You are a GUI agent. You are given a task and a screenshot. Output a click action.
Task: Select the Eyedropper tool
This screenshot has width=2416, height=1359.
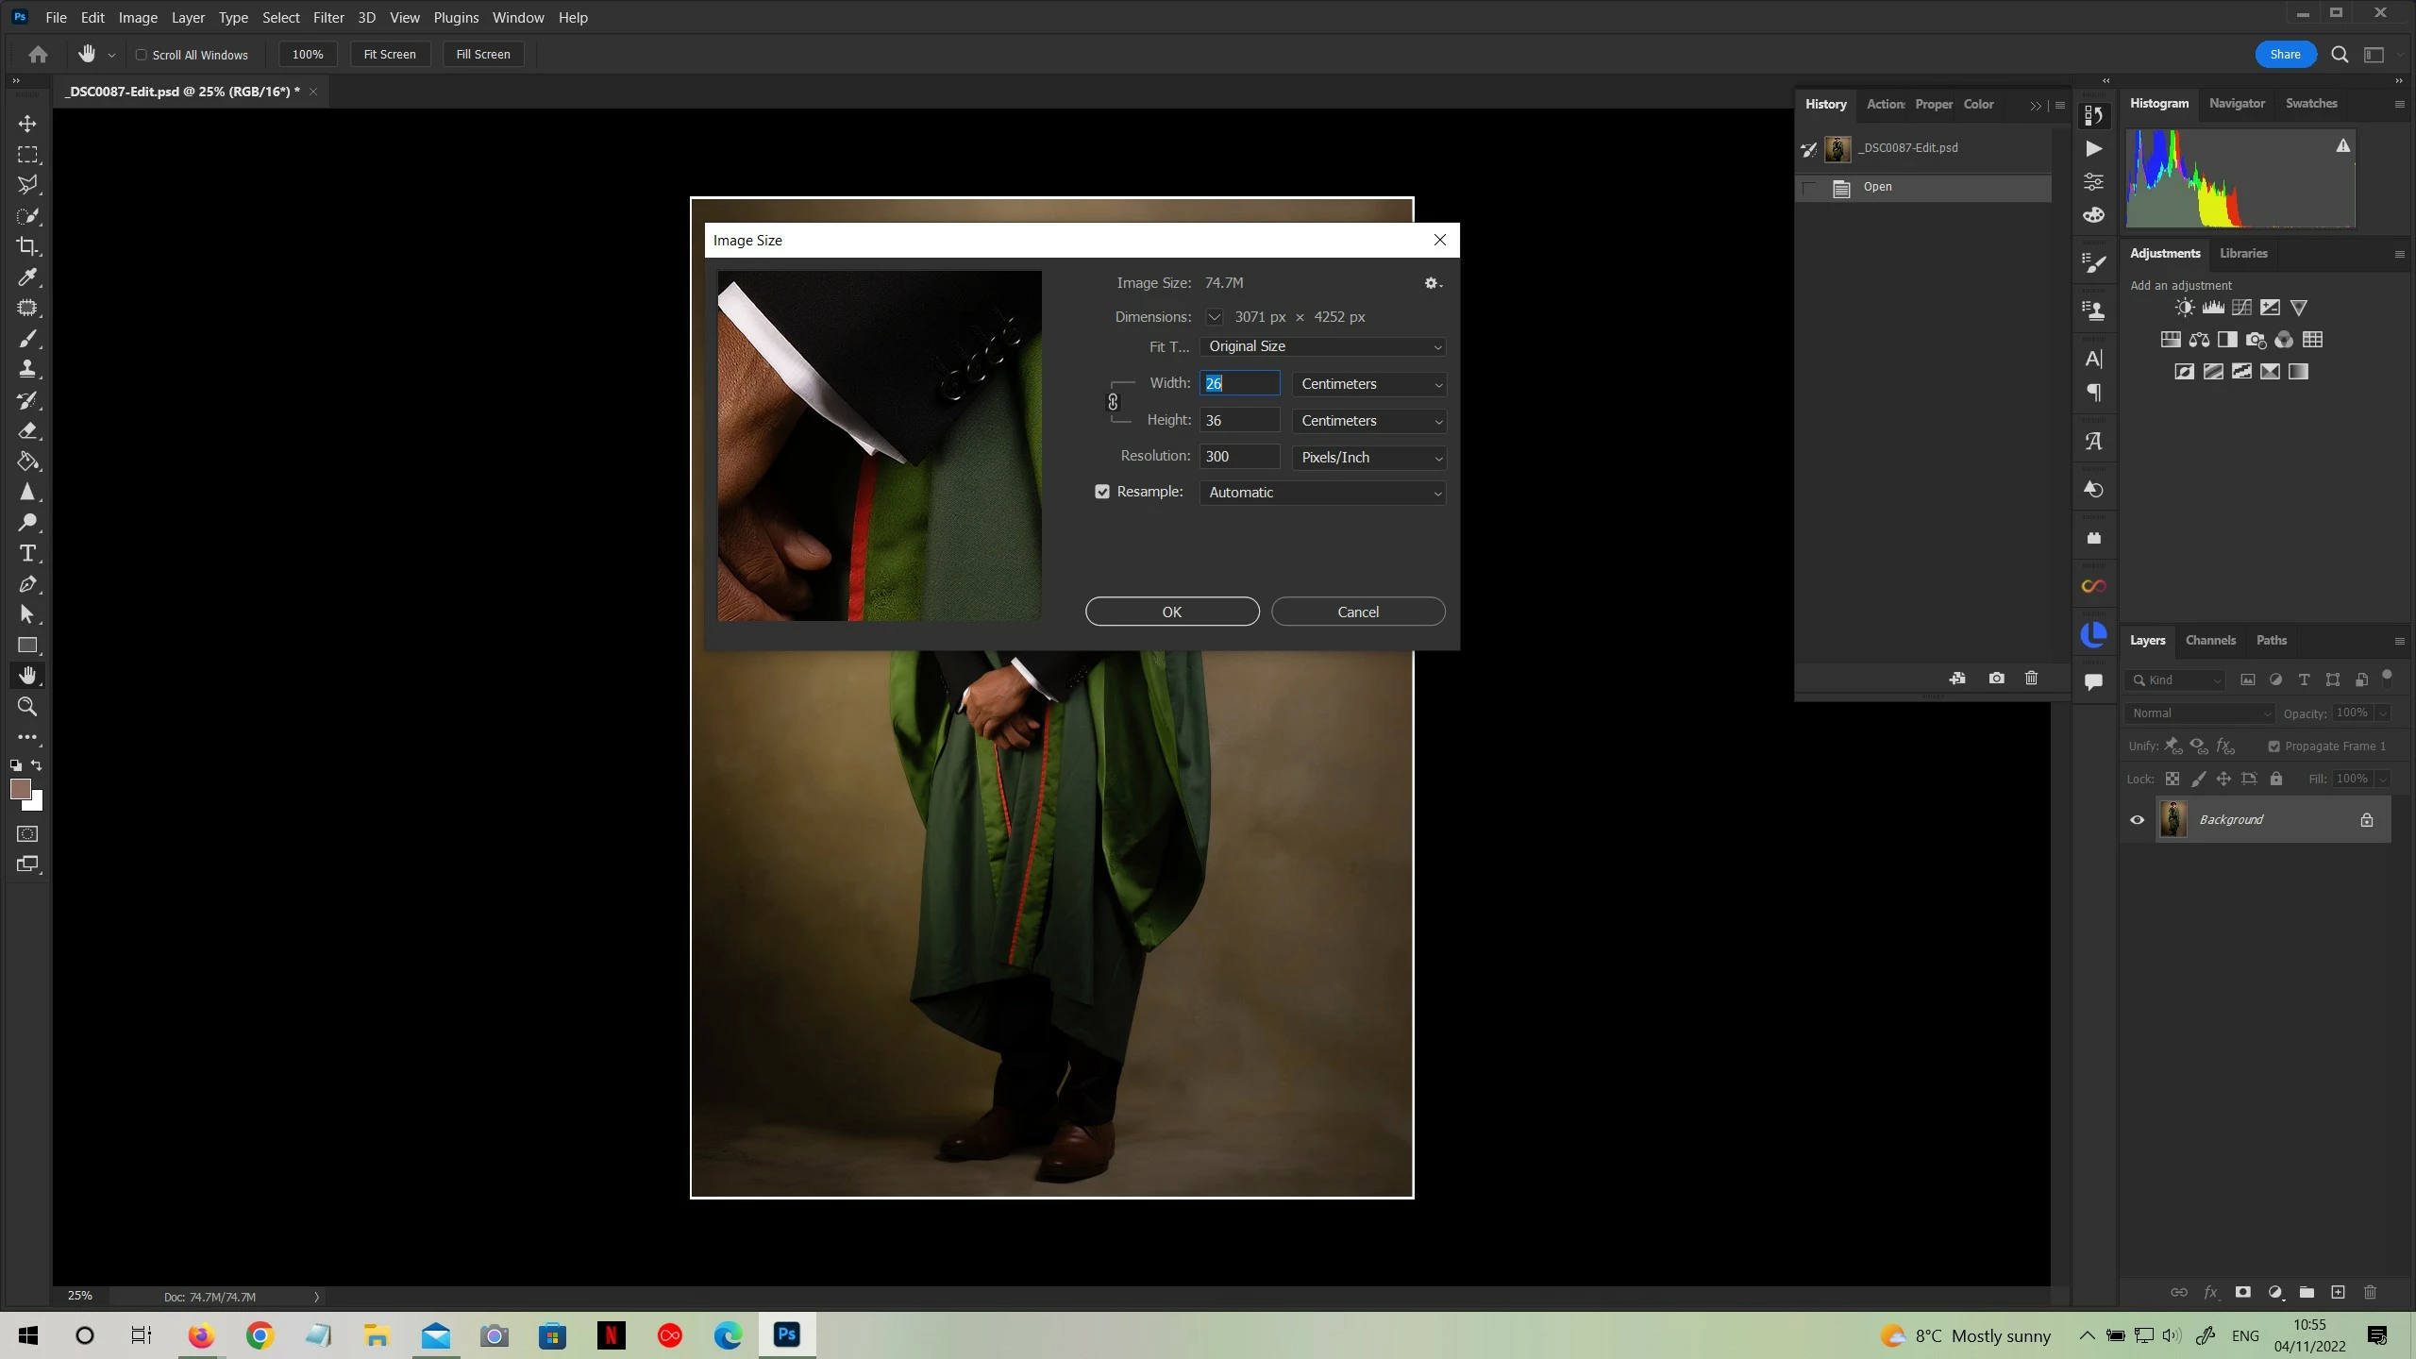[x=27, y=277]
